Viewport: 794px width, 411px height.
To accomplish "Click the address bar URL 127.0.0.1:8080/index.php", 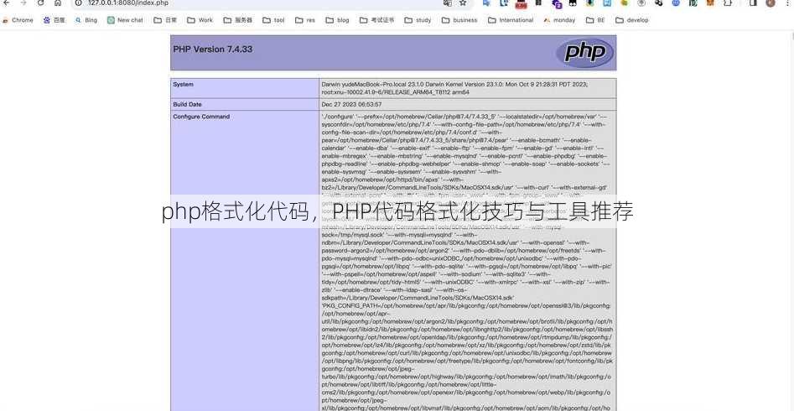I will click(127, 3).
